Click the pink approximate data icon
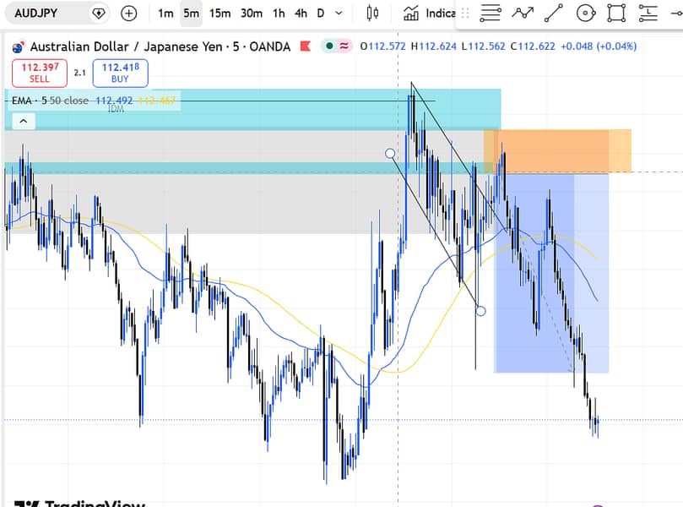Screen dimensions: 683x507 tap(344, 46)
